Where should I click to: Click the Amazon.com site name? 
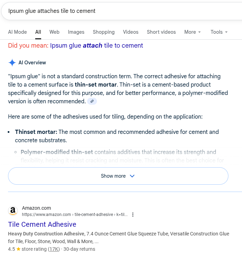pyautogui.click(x=36, y=208)
